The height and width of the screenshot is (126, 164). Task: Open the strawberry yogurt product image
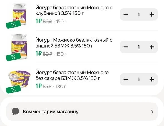coord(19,14)
